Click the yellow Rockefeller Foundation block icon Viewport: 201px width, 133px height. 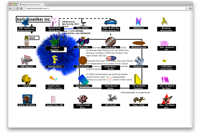coord(137,79)
